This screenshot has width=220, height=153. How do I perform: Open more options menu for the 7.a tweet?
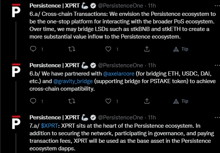217,117
